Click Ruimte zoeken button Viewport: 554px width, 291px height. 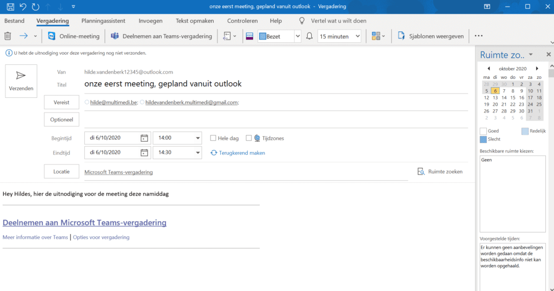pyautogui.click(x=440, y=171)
